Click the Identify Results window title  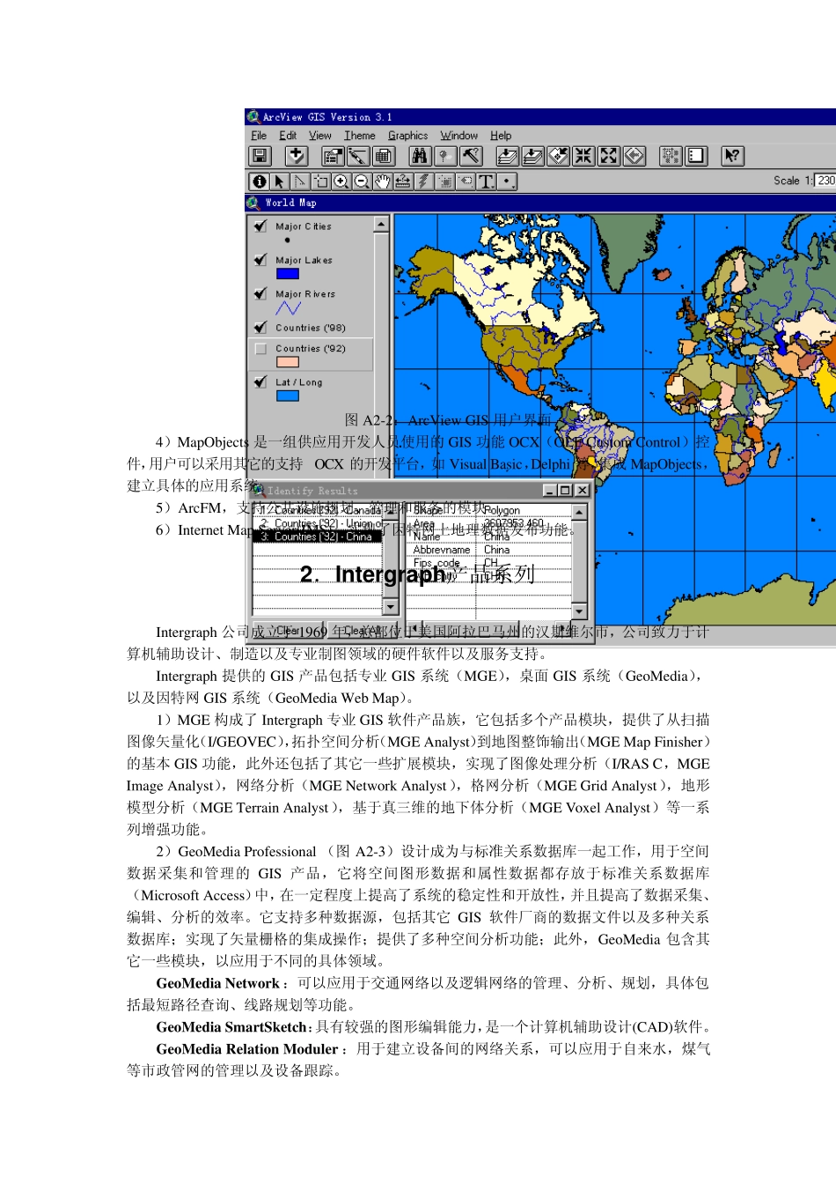[x=312, y=491]
